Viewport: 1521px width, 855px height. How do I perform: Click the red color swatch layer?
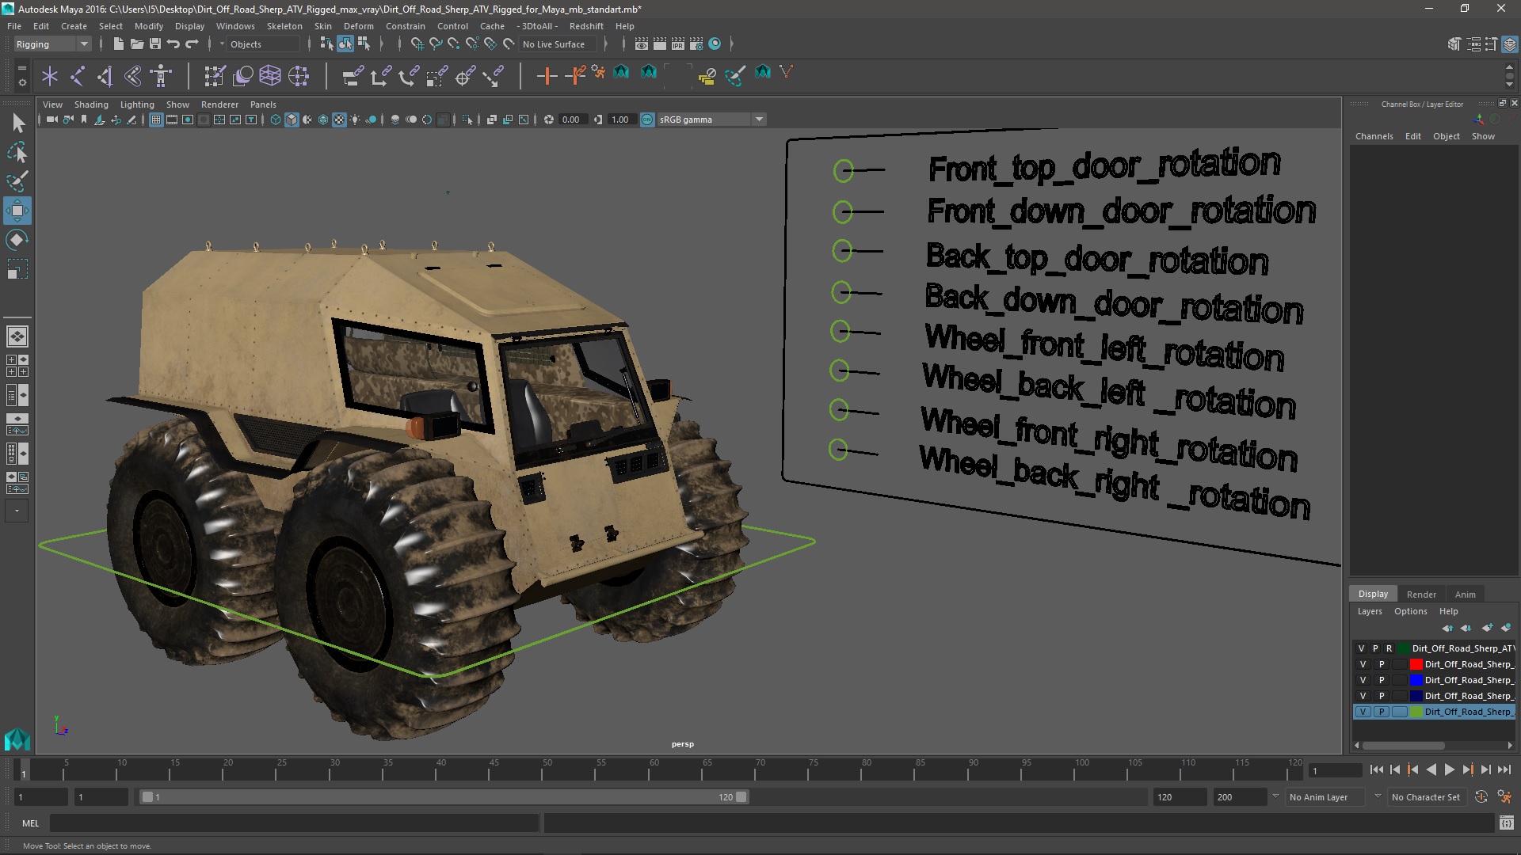tap(1416, 664)
